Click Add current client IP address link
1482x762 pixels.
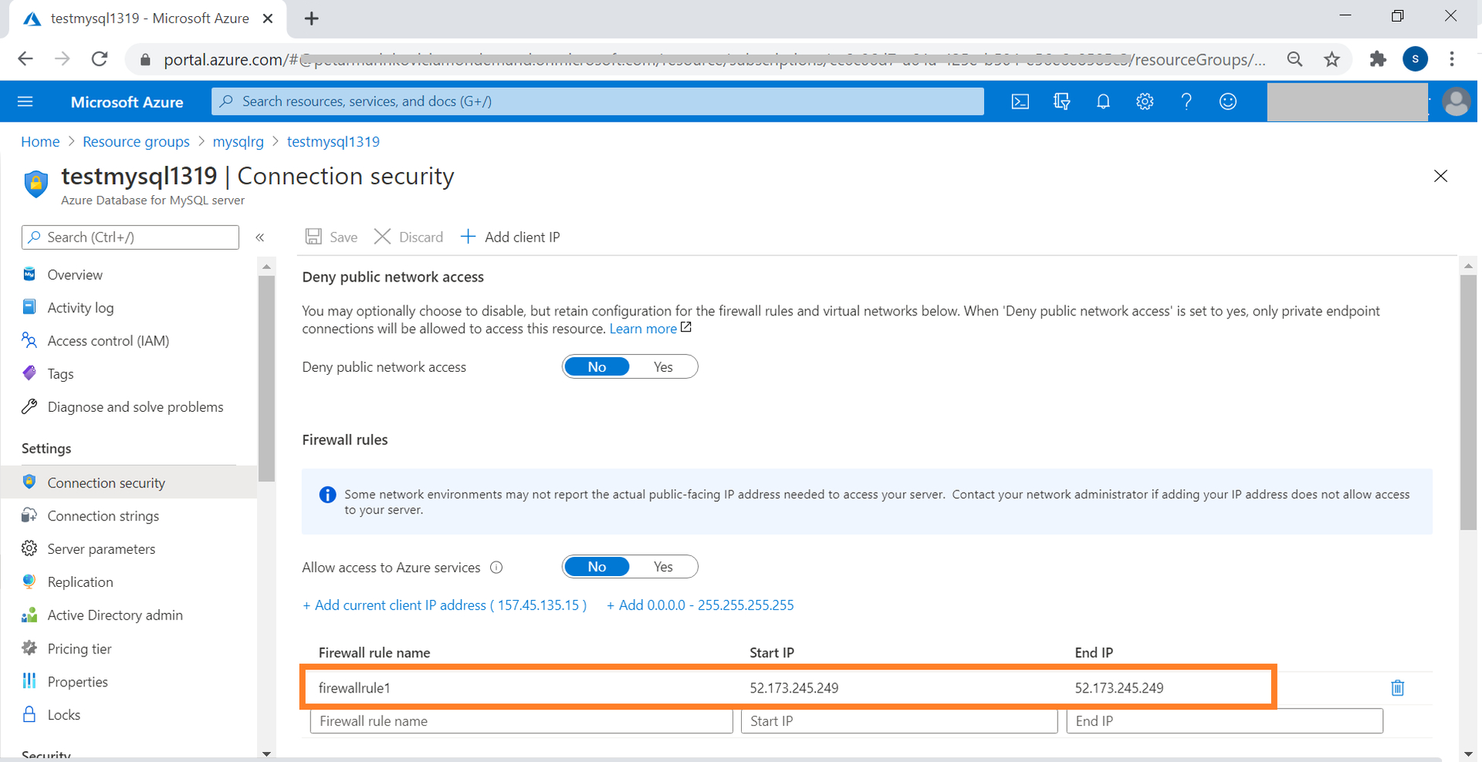point(445,605)
